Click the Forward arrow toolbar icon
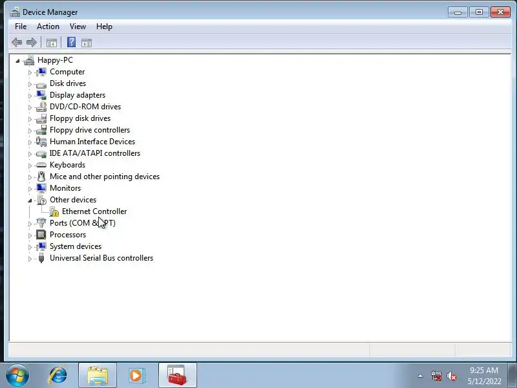The height and width of the screenshot is (388, 517). point(32,42)
